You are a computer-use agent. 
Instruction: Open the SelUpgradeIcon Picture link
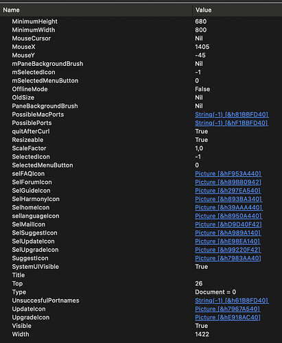click(228, 250)
